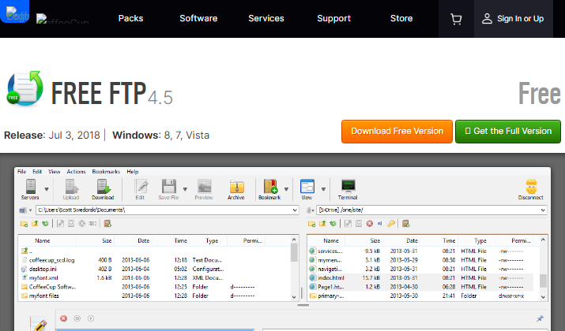The width and height of the screenshot is (565, 331).
Task: Open the Services navigation link
Action: (266, 18)
